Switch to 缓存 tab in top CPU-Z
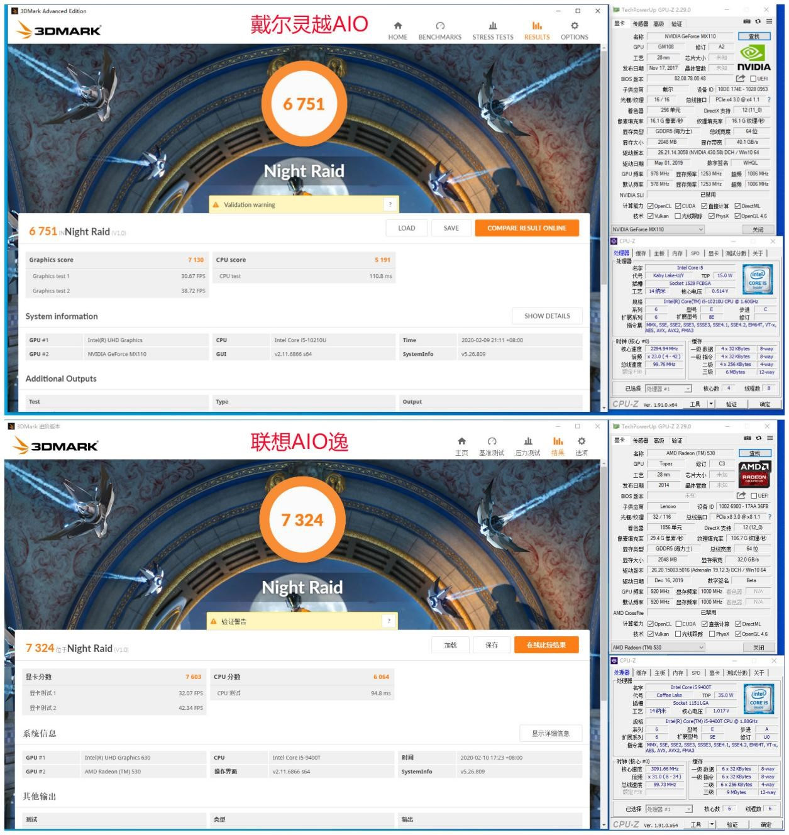Viewport: 789px width, 835px height. pos(641,253)
